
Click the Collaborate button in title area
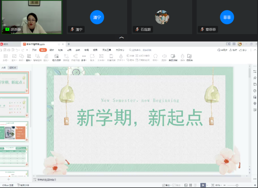click(x=234, y=50)
